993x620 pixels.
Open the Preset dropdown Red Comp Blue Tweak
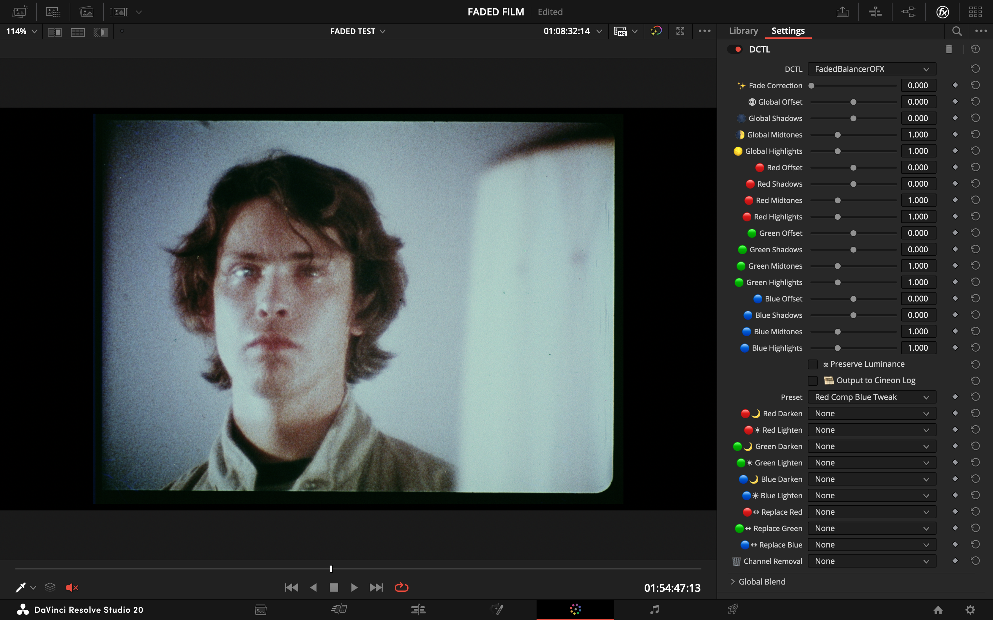coord(872,397)
